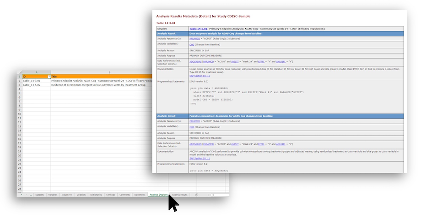Viewport: 421px width, 220px height.
Task: Open PARAMCD link under Pairwise comparisons Analysis Parameter(s)
Action: point(194,121)
